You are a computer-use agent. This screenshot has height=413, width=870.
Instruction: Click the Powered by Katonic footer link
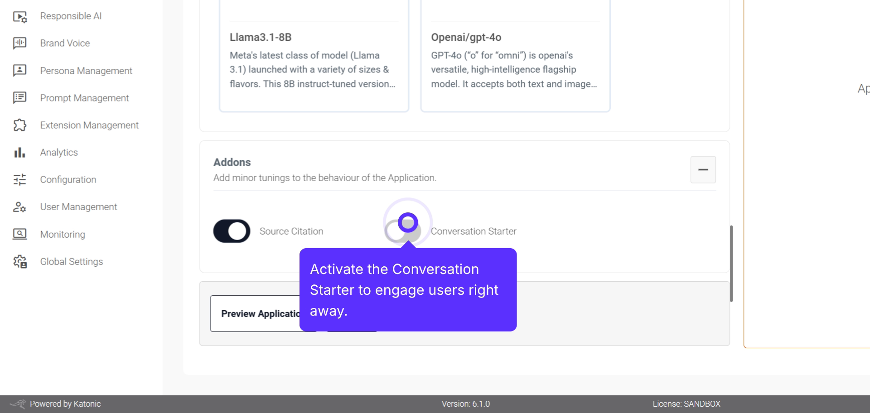tap(65, 404)
